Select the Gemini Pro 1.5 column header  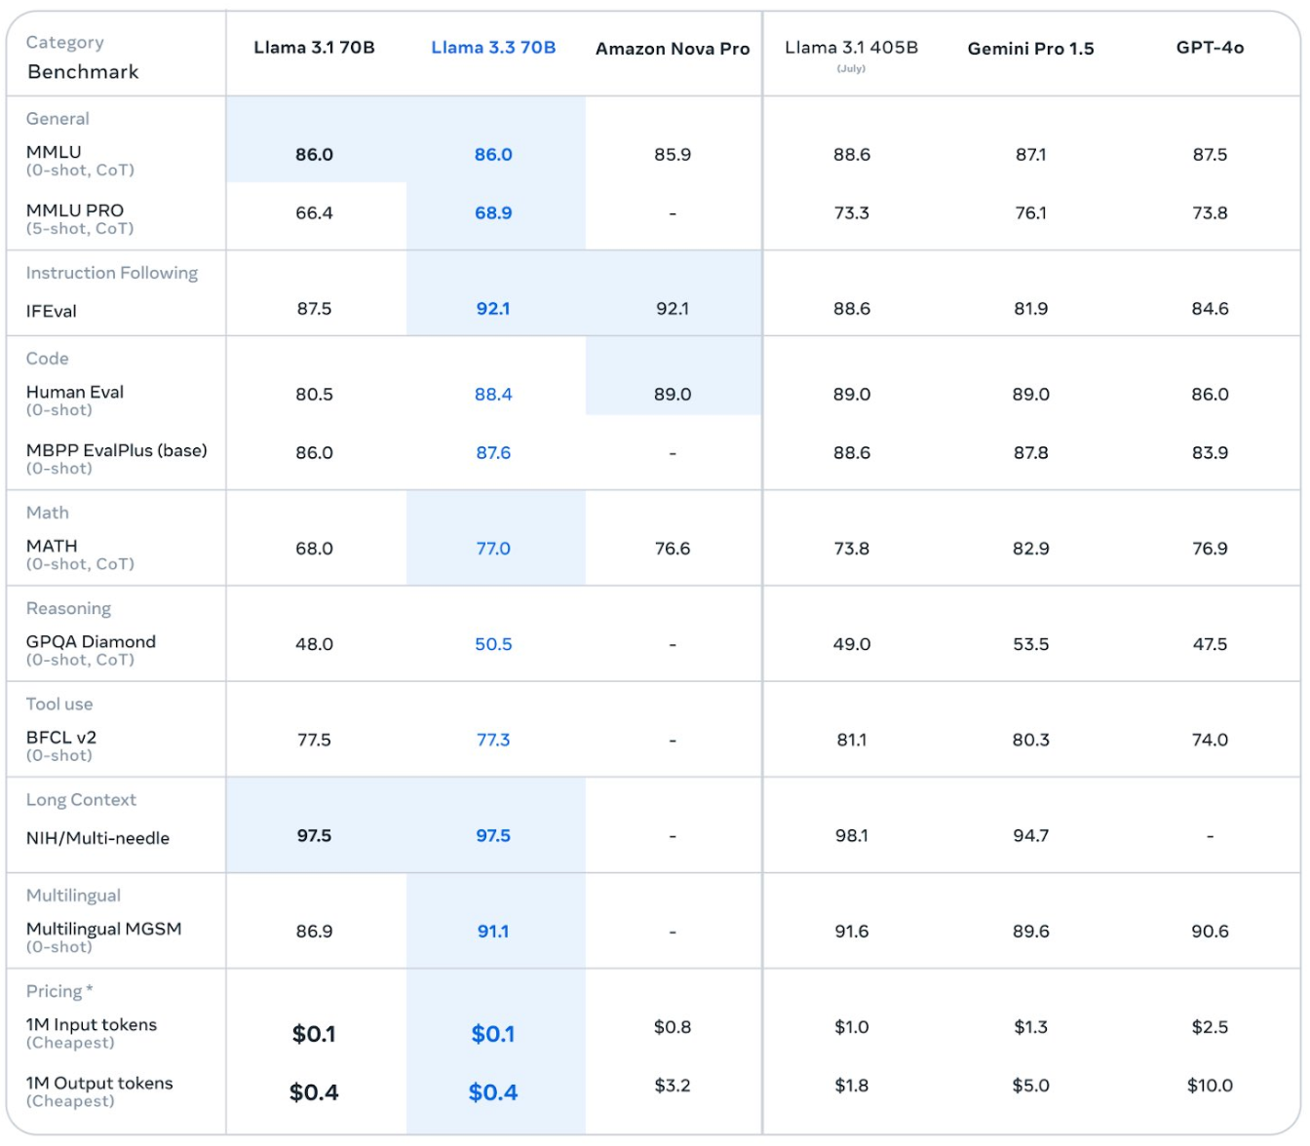pyautogui.click(x=1030, y=49)
